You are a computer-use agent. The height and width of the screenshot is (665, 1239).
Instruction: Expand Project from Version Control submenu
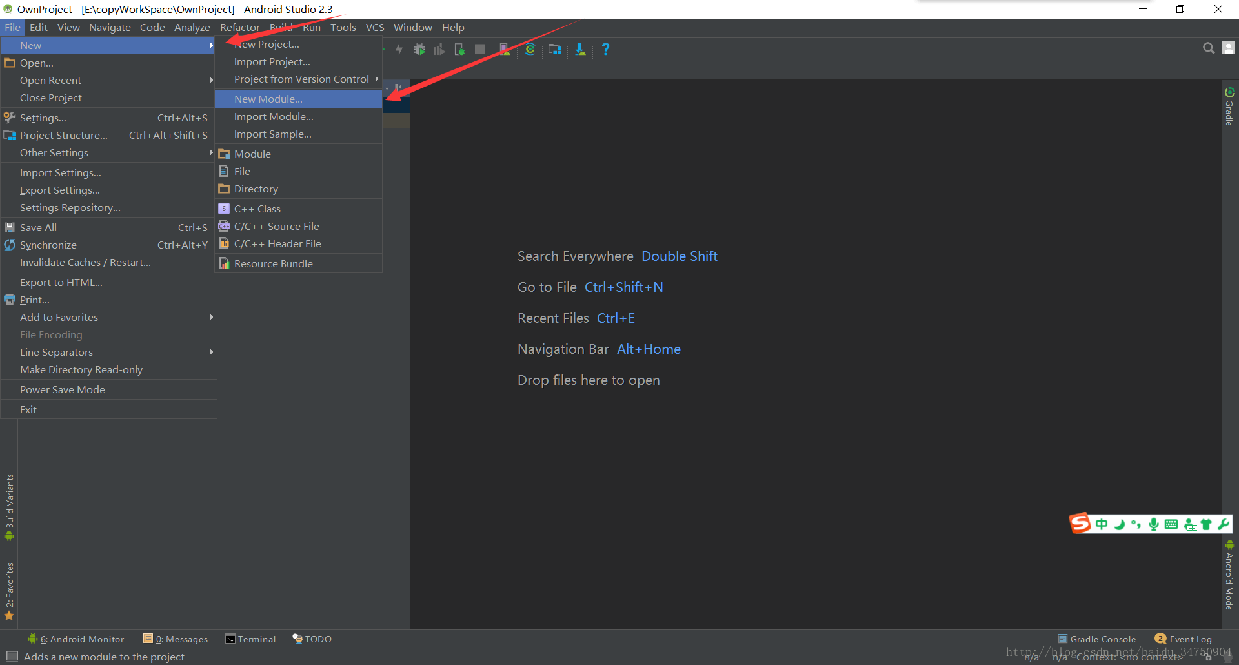(298, 79)
